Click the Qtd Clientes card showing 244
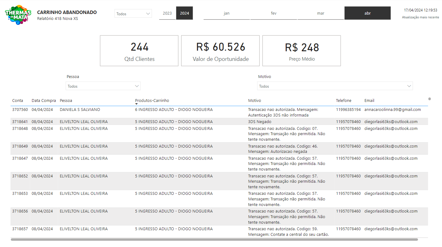The width and height of the screenshot is (442, 247). [139, 51]
